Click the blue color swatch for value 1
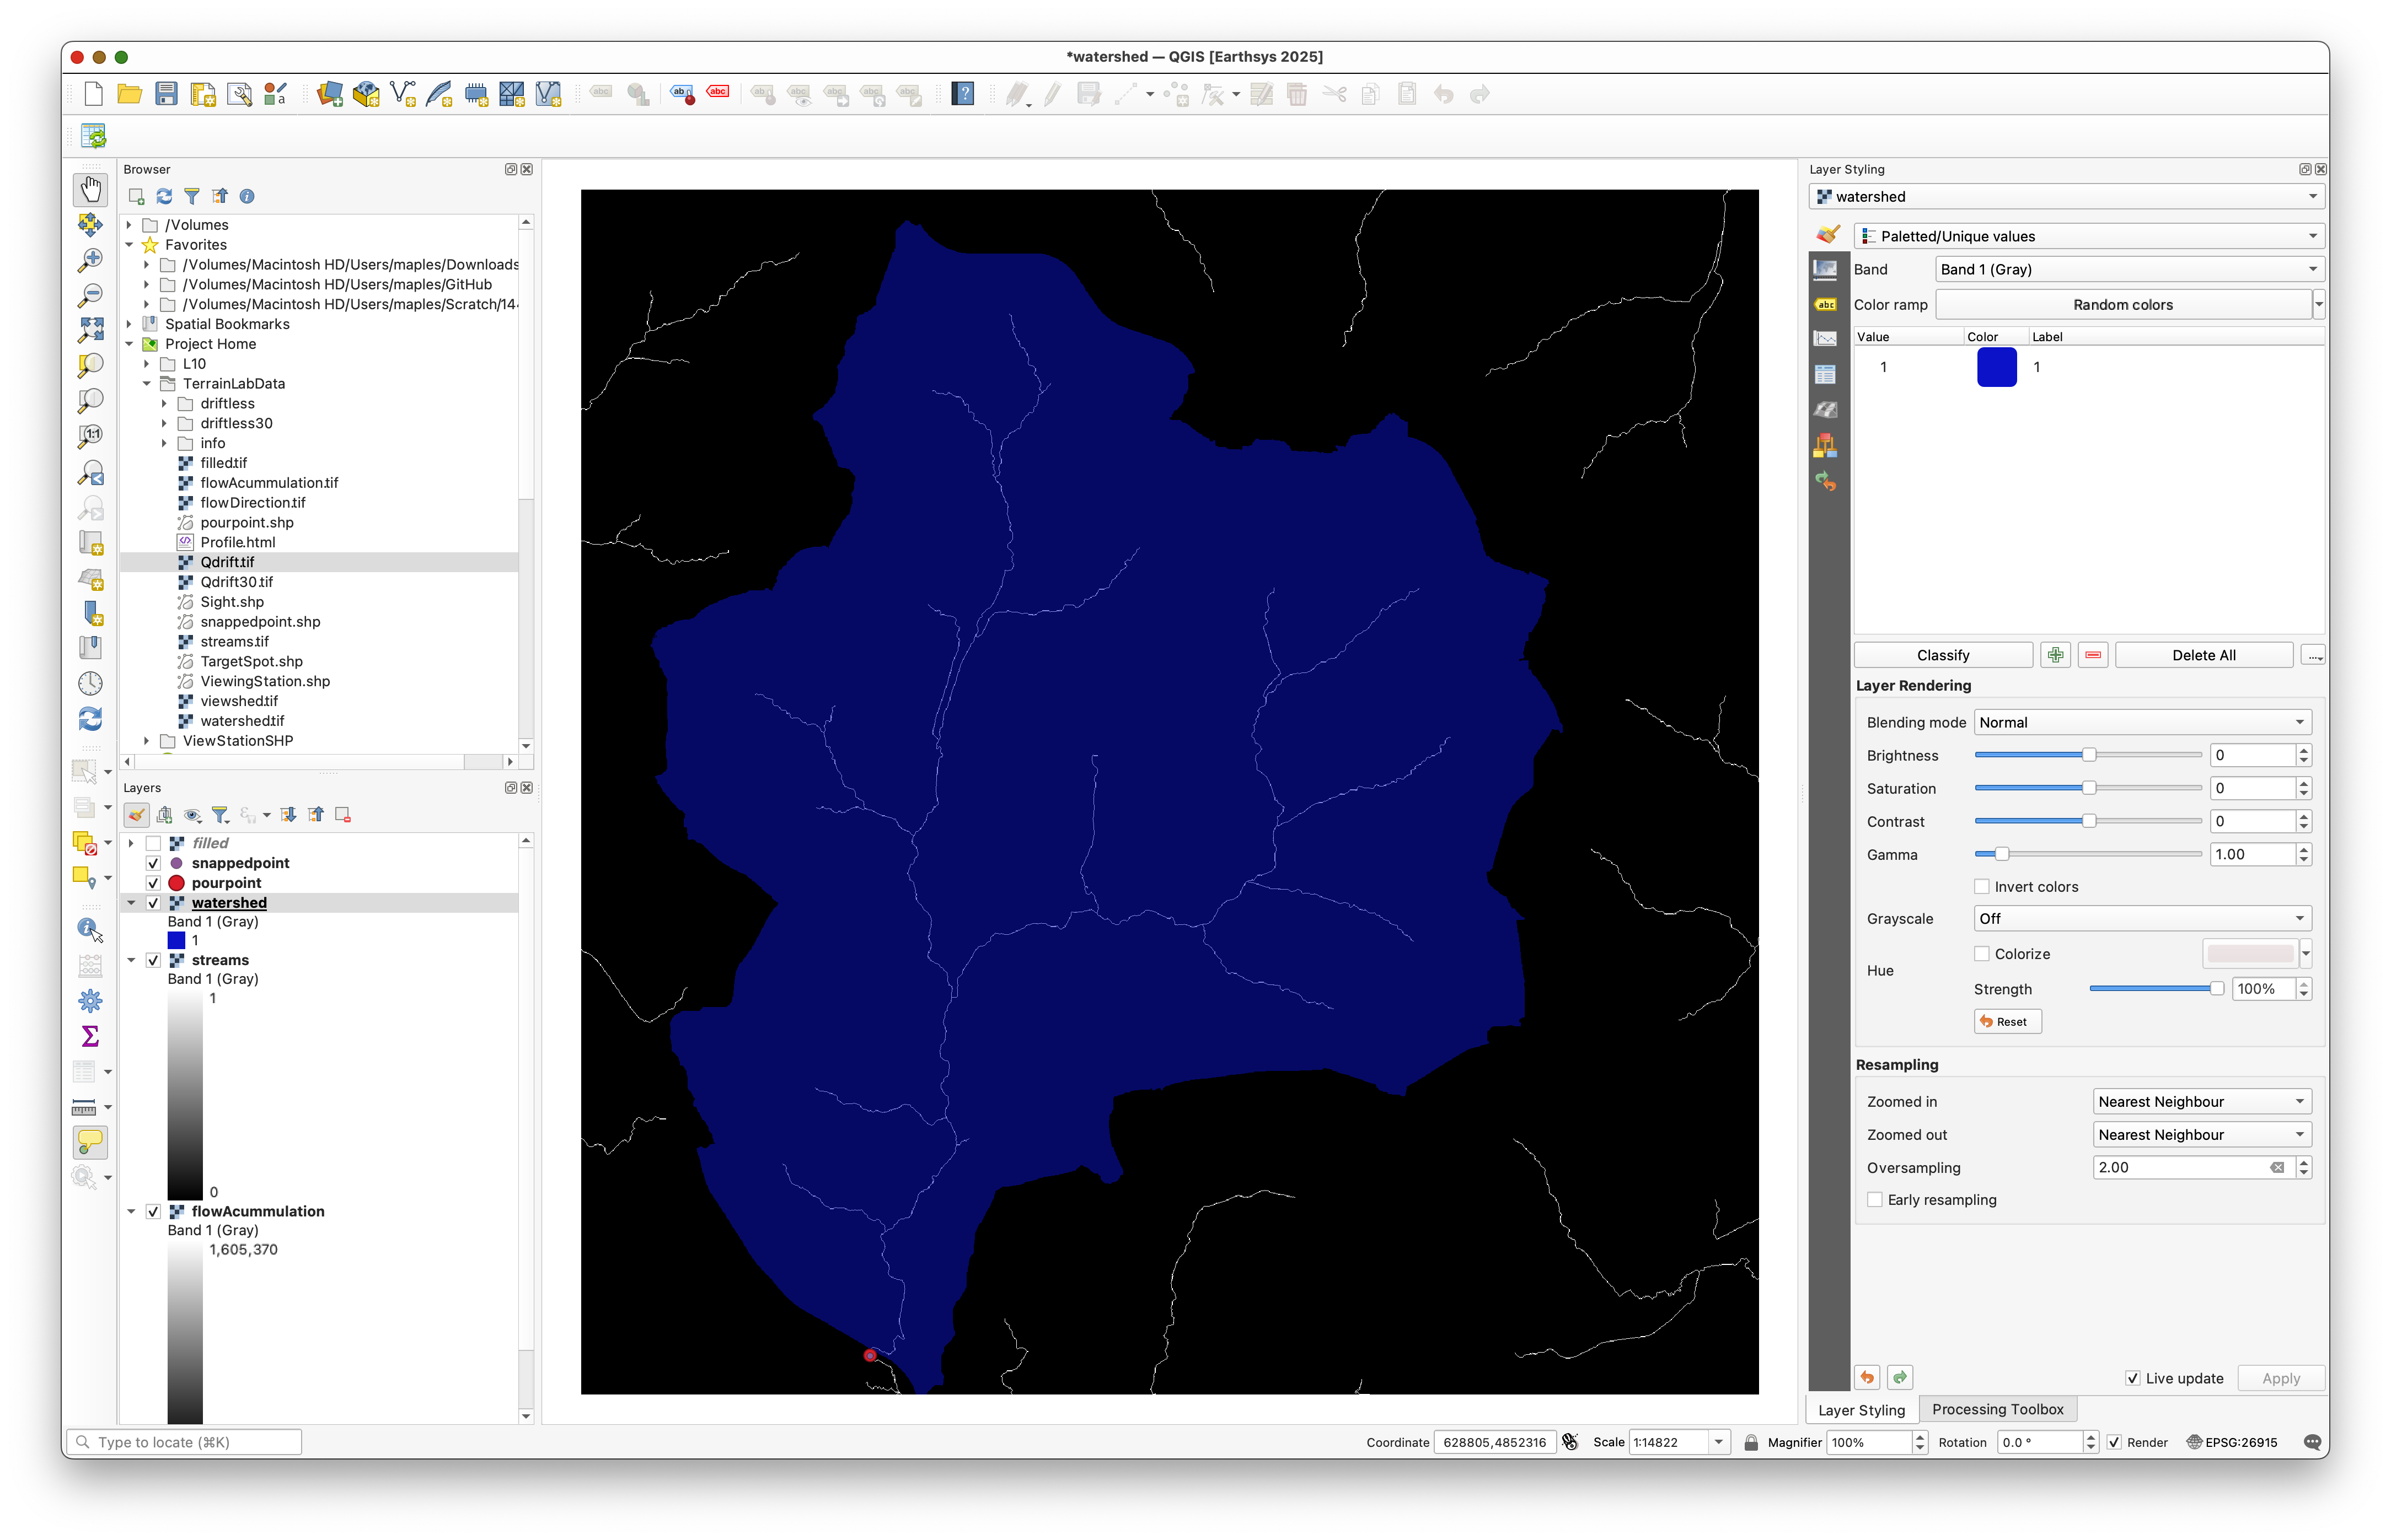 [1996, 367]
